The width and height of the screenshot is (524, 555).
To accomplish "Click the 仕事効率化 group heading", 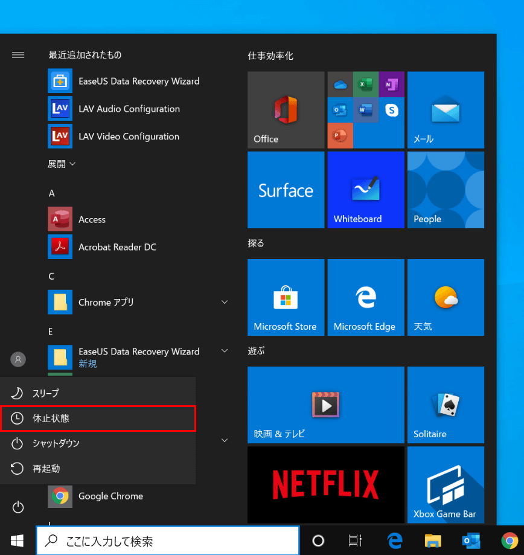I will [x=270, y=56].
